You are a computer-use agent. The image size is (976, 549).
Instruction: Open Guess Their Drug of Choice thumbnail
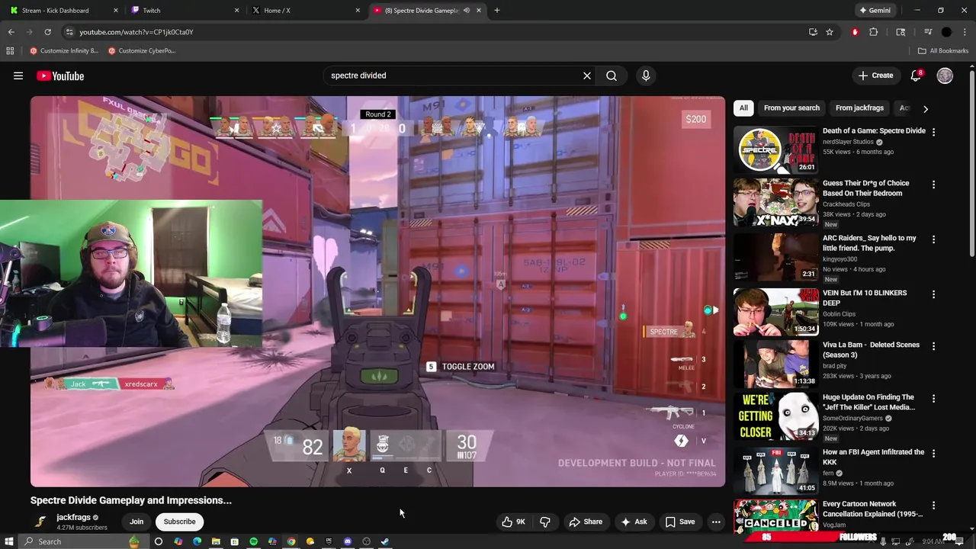pyautogui.click(x=775, y=202)
